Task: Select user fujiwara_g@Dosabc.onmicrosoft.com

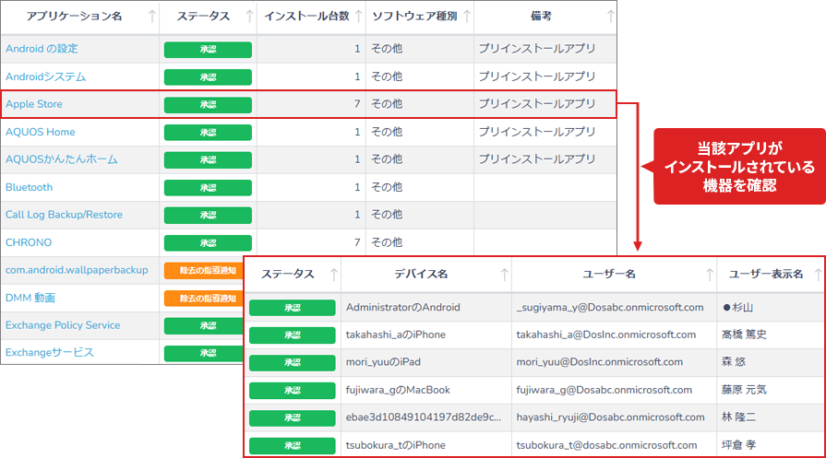Action: coord(604,390)
